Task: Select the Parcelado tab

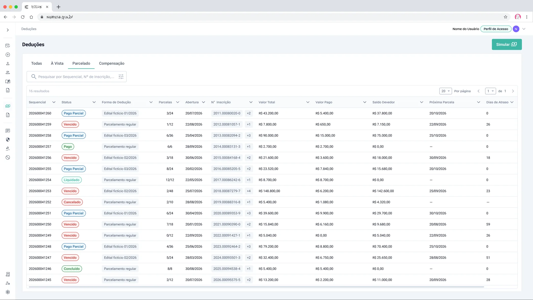Action: 81,63
